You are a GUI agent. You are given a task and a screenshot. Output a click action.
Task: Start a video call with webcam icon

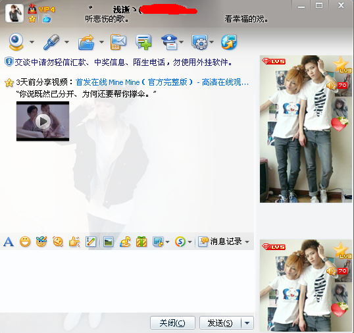click(x=16, y=41)
